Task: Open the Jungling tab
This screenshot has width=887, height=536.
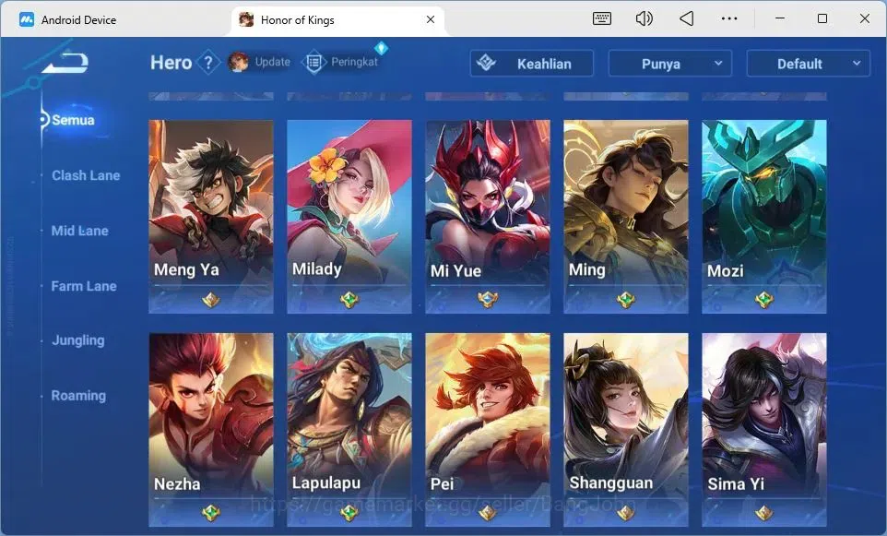Action: click(78, 340)
